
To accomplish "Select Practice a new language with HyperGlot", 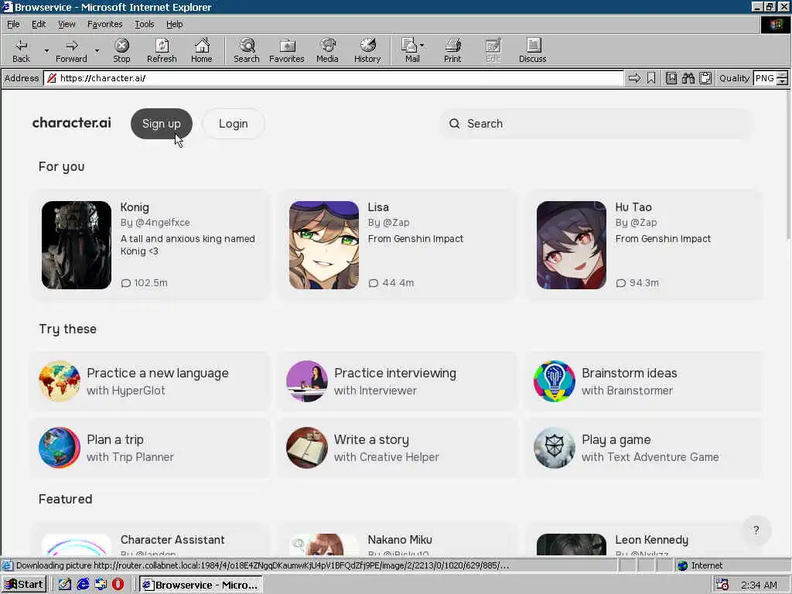I will tap(151, 381).
